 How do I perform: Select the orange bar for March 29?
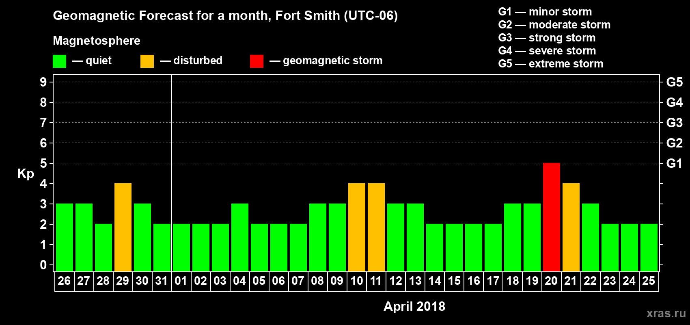123,227
